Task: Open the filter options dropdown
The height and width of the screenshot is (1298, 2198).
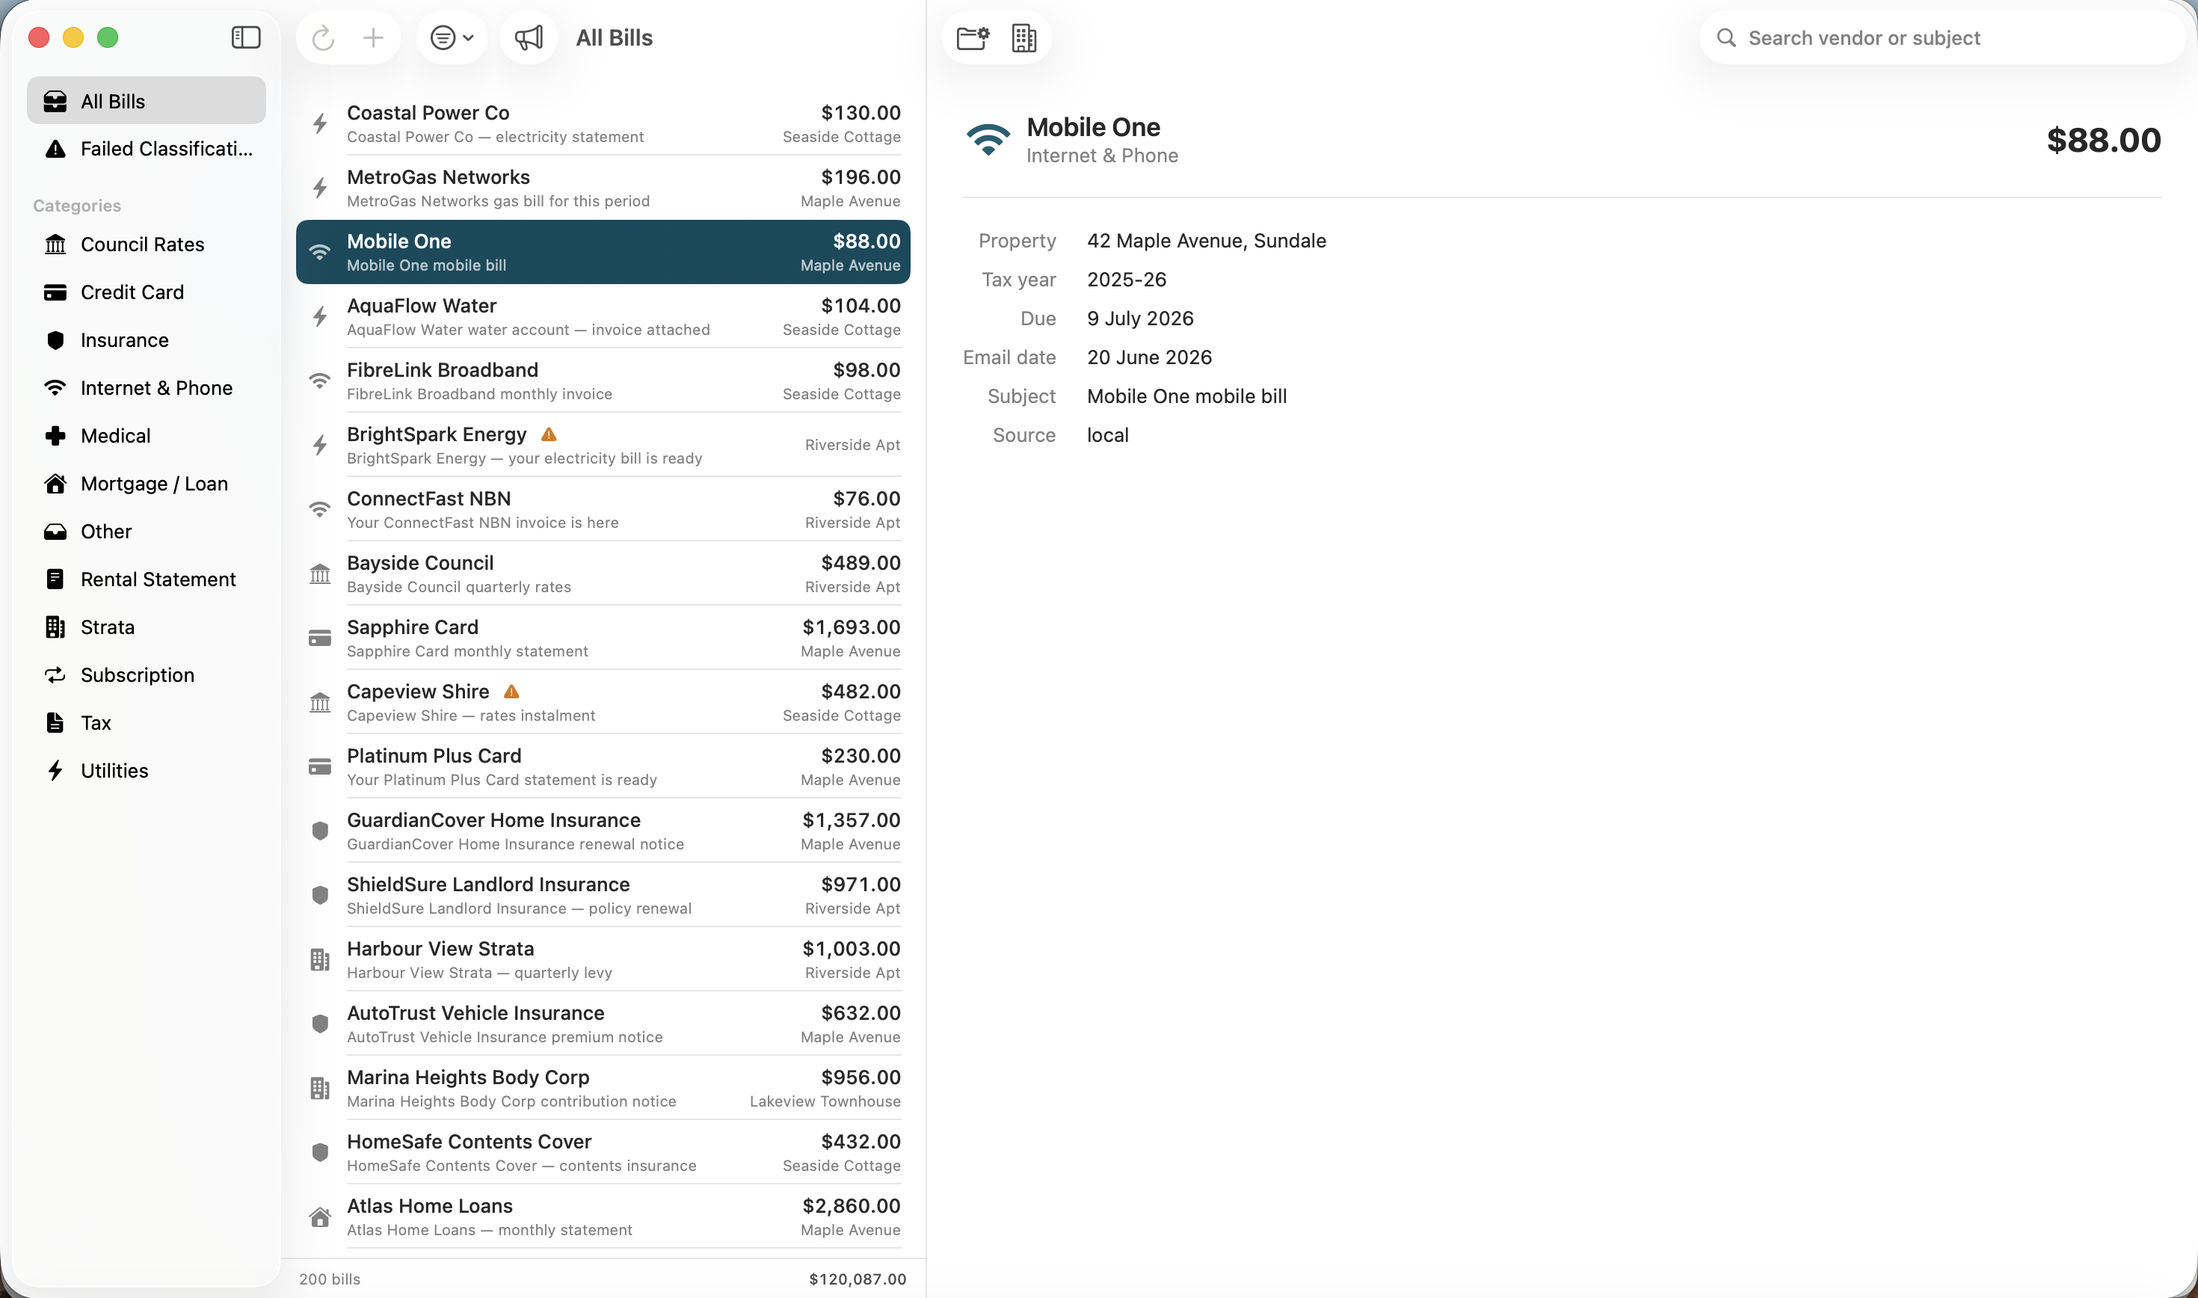Action: (x=452, y=37)
